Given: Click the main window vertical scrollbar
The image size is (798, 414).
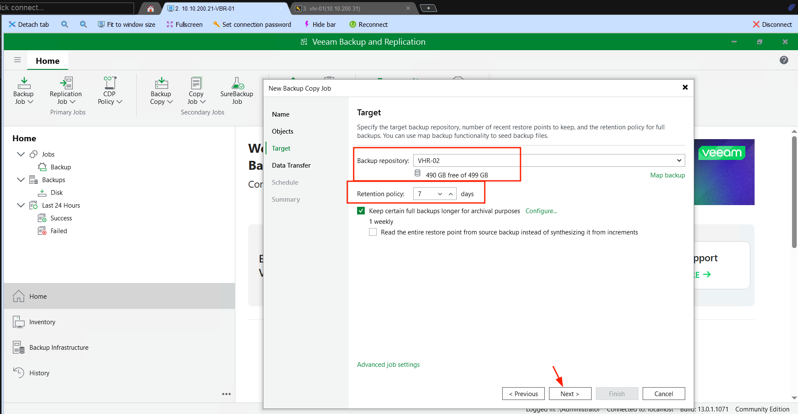Looking at the screenshot, I should point(794,191).
